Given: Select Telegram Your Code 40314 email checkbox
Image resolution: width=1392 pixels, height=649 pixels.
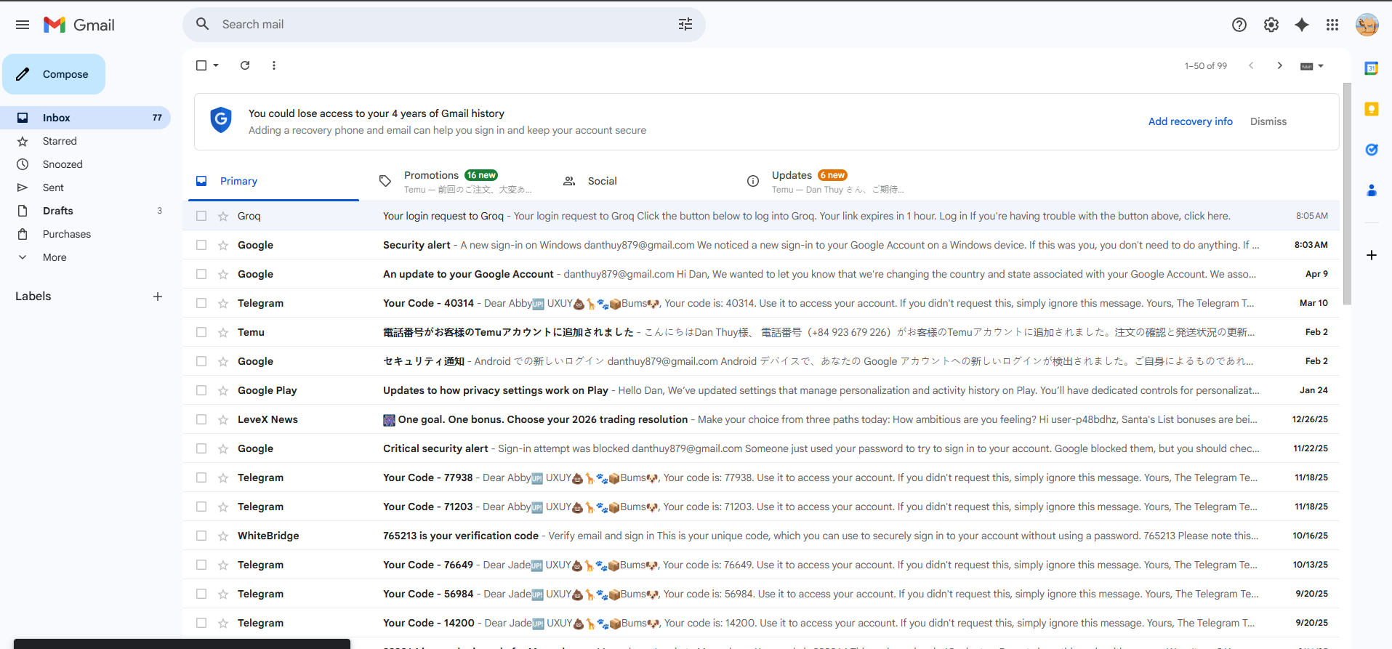Looking at the screenshot, I should tap(201, 303).
